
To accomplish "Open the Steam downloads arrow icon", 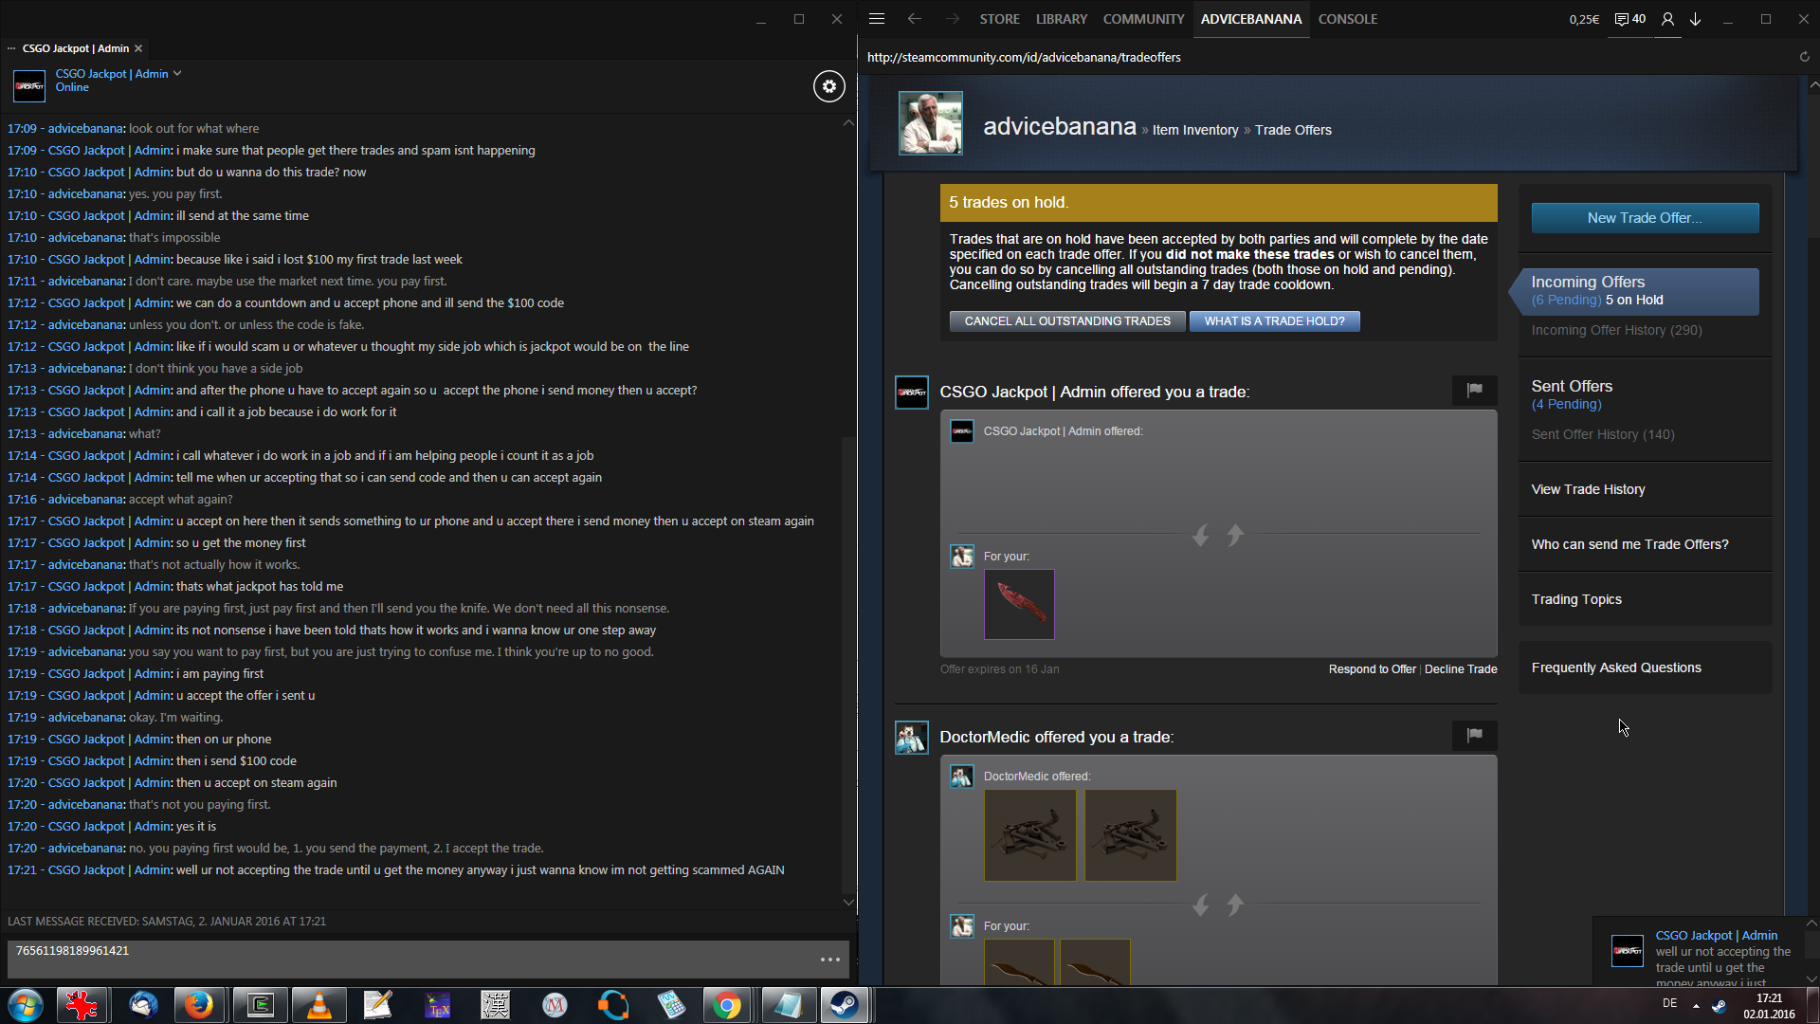I will click(1696, 19).
